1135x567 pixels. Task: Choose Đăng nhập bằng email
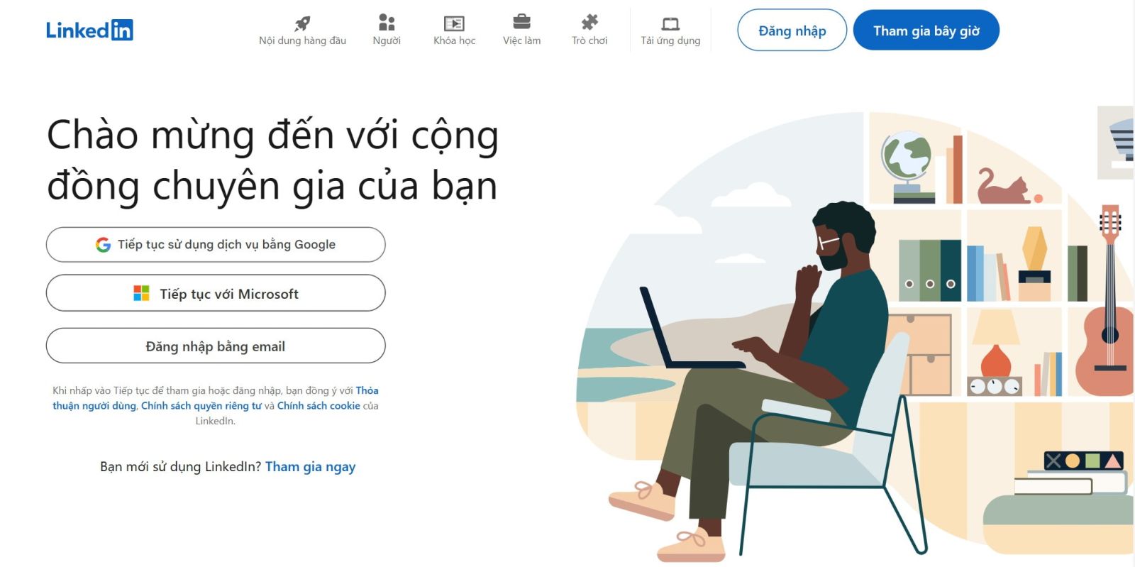(216, 346)
